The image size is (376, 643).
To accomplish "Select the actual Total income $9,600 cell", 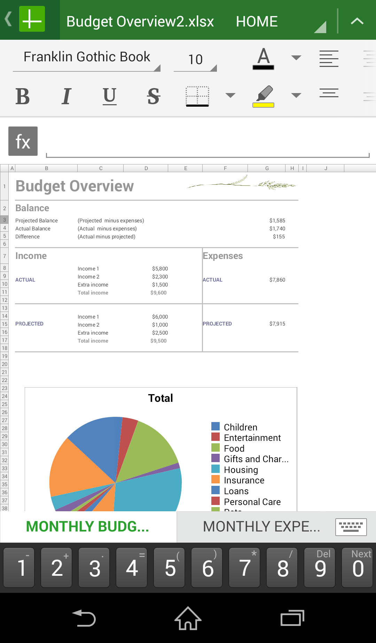I will tap(158, 293).
